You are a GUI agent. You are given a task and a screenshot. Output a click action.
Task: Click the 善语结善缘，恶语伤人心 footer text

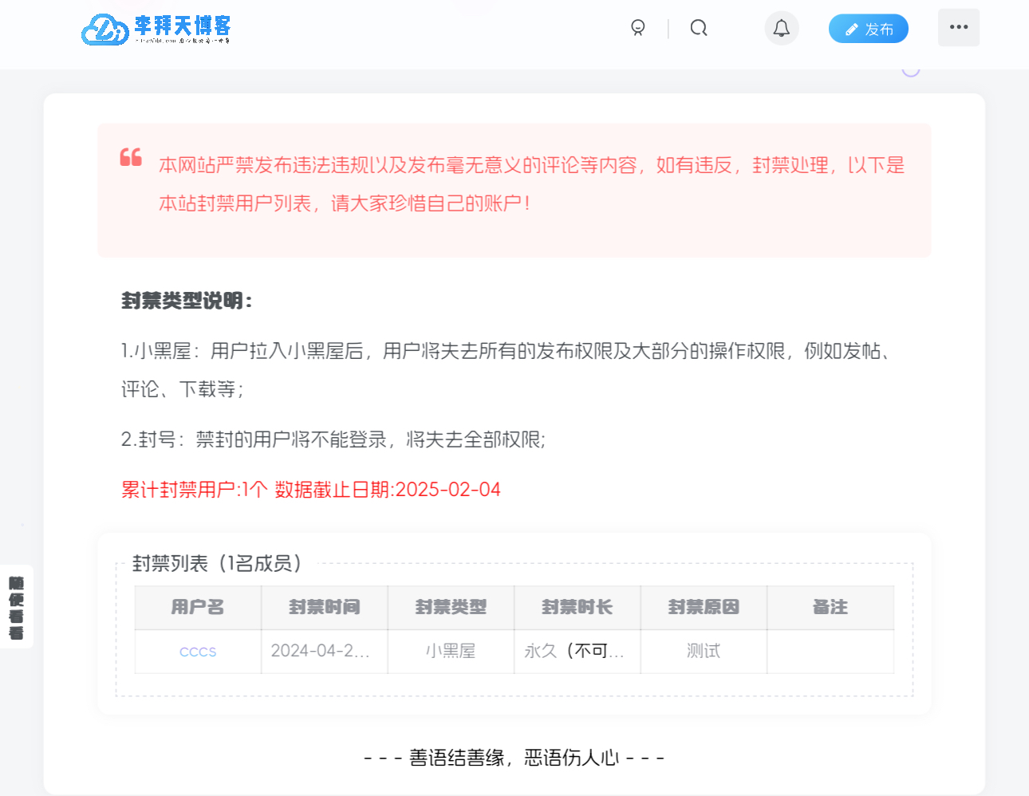[x=514, y=758]
